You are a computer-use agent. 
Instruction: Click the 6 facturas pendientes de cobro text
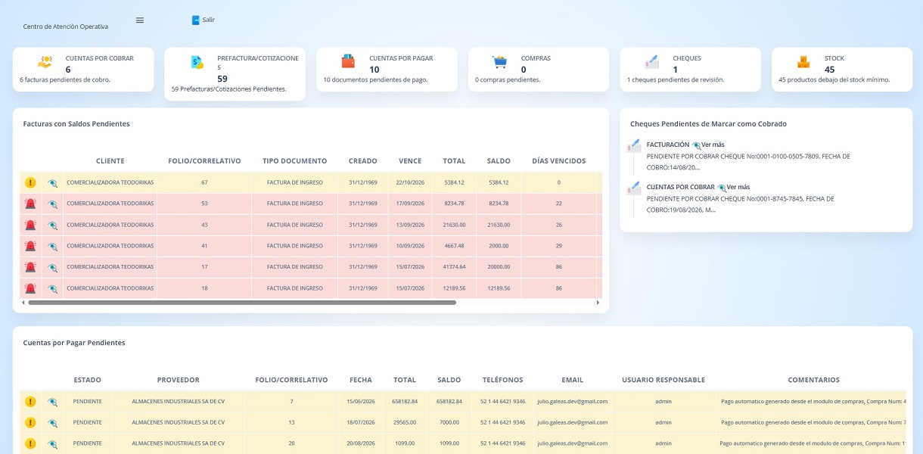(x=65, y=79)
